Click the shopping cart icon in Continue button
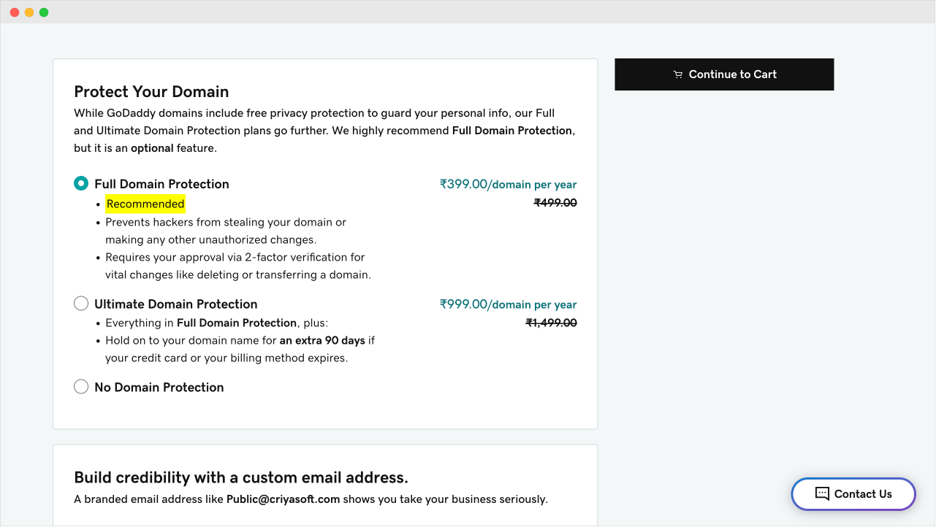This screenshot has height=527, width=936. coord(677,74)
